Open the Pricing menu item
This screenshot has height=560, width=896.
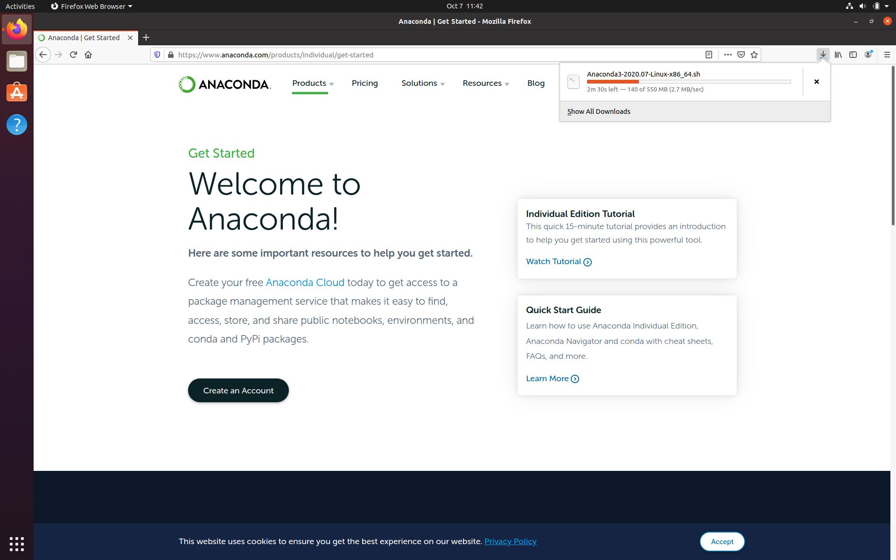click(364, 83)
